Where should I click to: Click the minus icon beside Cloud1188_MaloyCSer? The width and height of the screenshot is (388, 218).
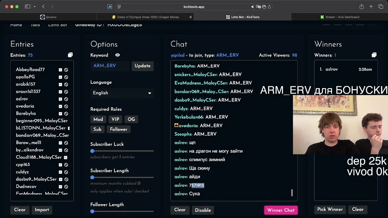tap(65, 157)
